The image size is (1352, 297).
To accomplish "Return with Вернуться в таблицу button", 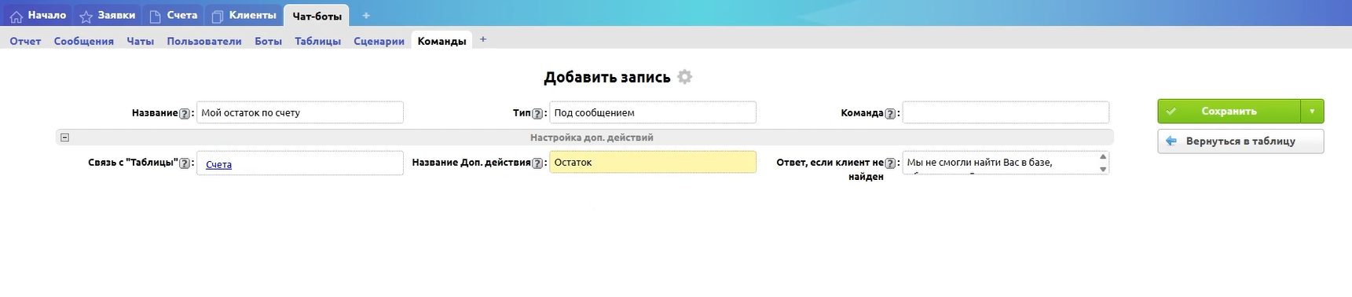I will pos(1240,141).
